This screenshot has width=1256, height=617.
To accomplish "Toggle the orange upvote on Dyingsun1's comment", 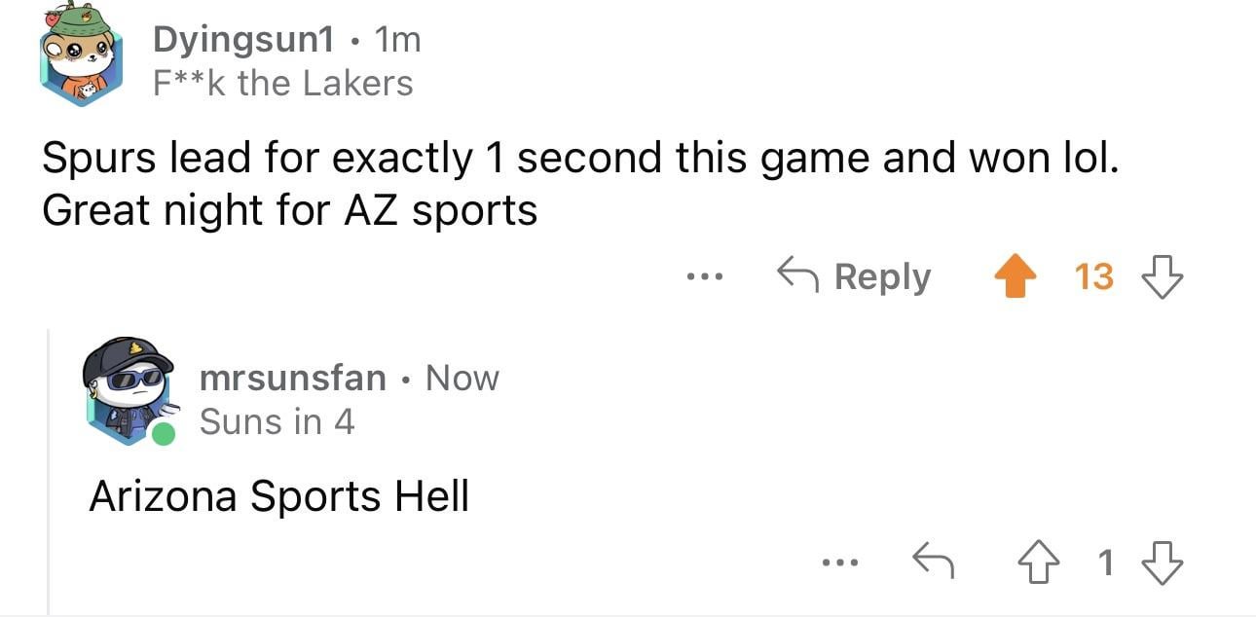I will 1015,276.
